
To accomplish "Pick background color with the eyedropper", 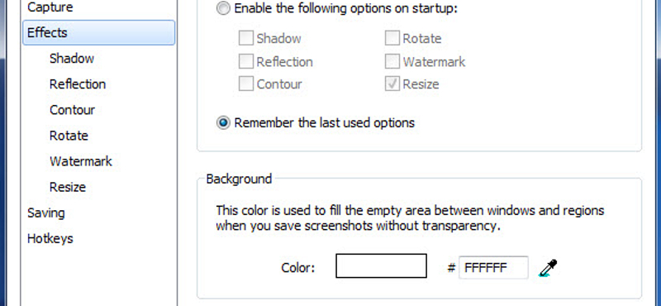I will coord(548,268).
